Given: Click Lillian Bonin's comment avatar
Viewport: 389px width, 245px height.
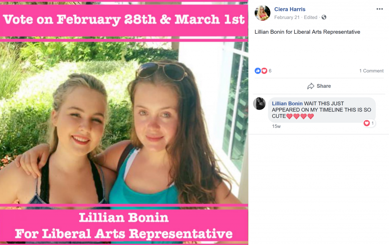Looking at the screenshot, I should click(259, 104).
